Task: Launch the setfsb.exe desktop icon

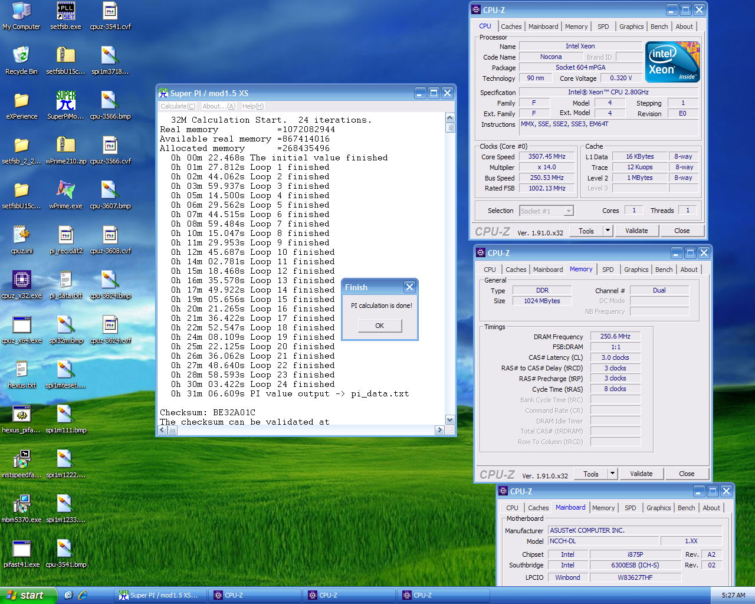Action: 65,16
